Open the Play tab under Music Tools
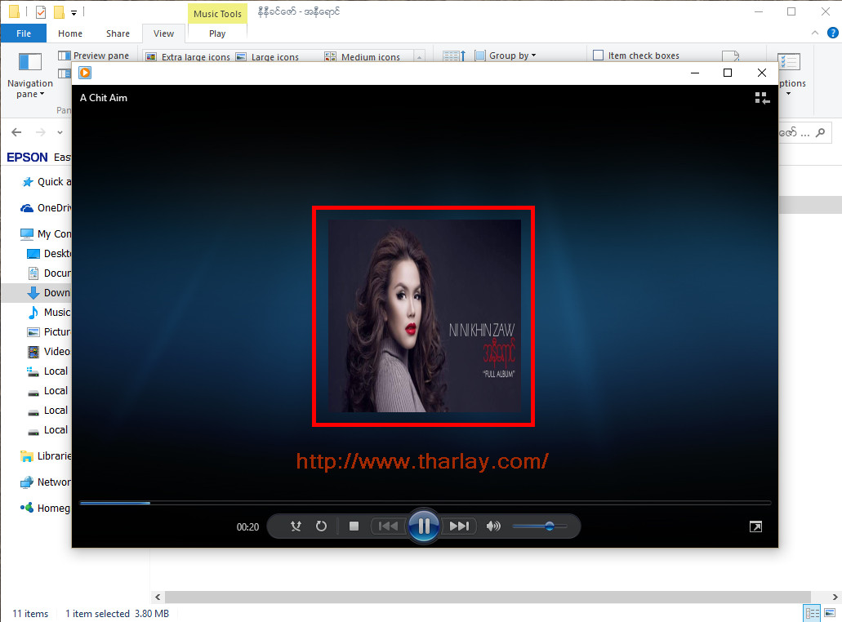Viewport: 842px width, 622px height. (217, 33)
